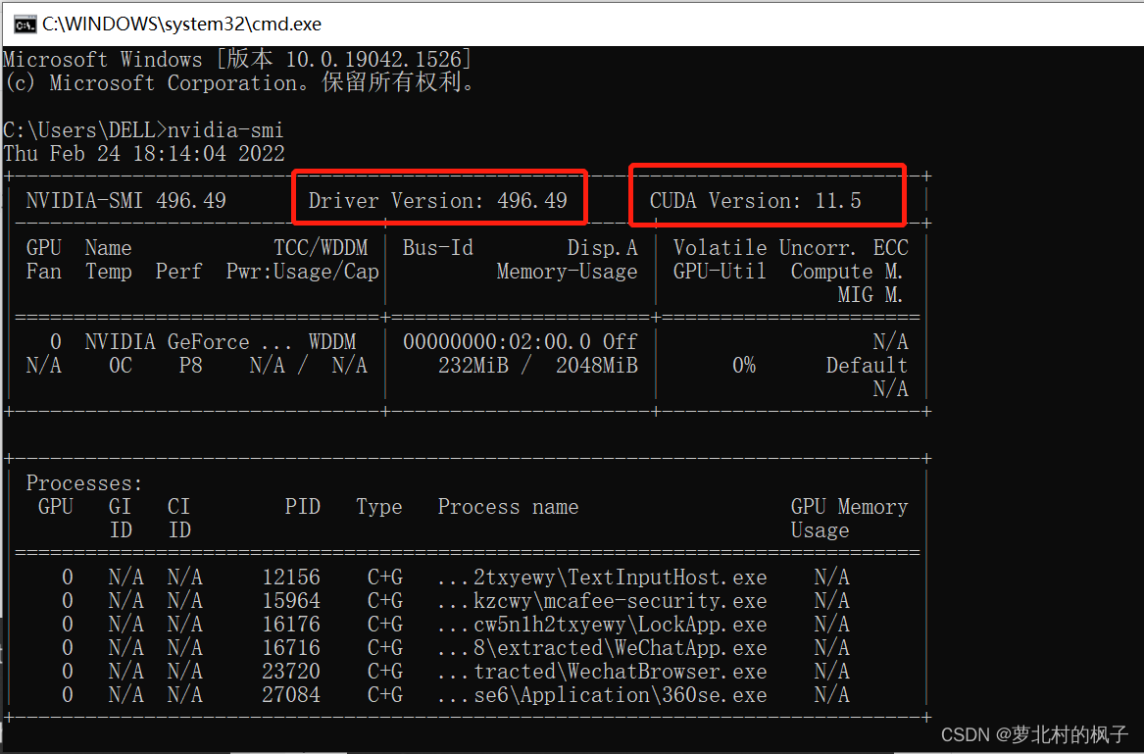Click the Disp.A column header
This screenshot has height=754, width=1144.
coord(603,248)
